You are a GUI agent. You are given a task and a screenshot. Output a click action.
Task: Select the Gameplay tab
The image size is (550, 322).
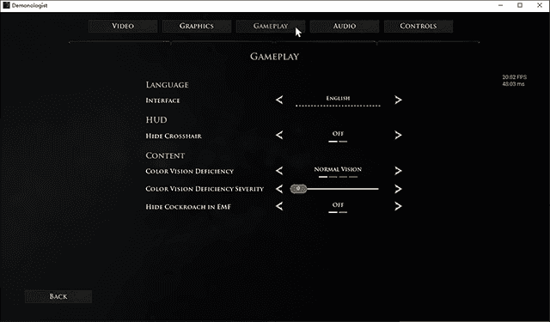tap(271, 26)
